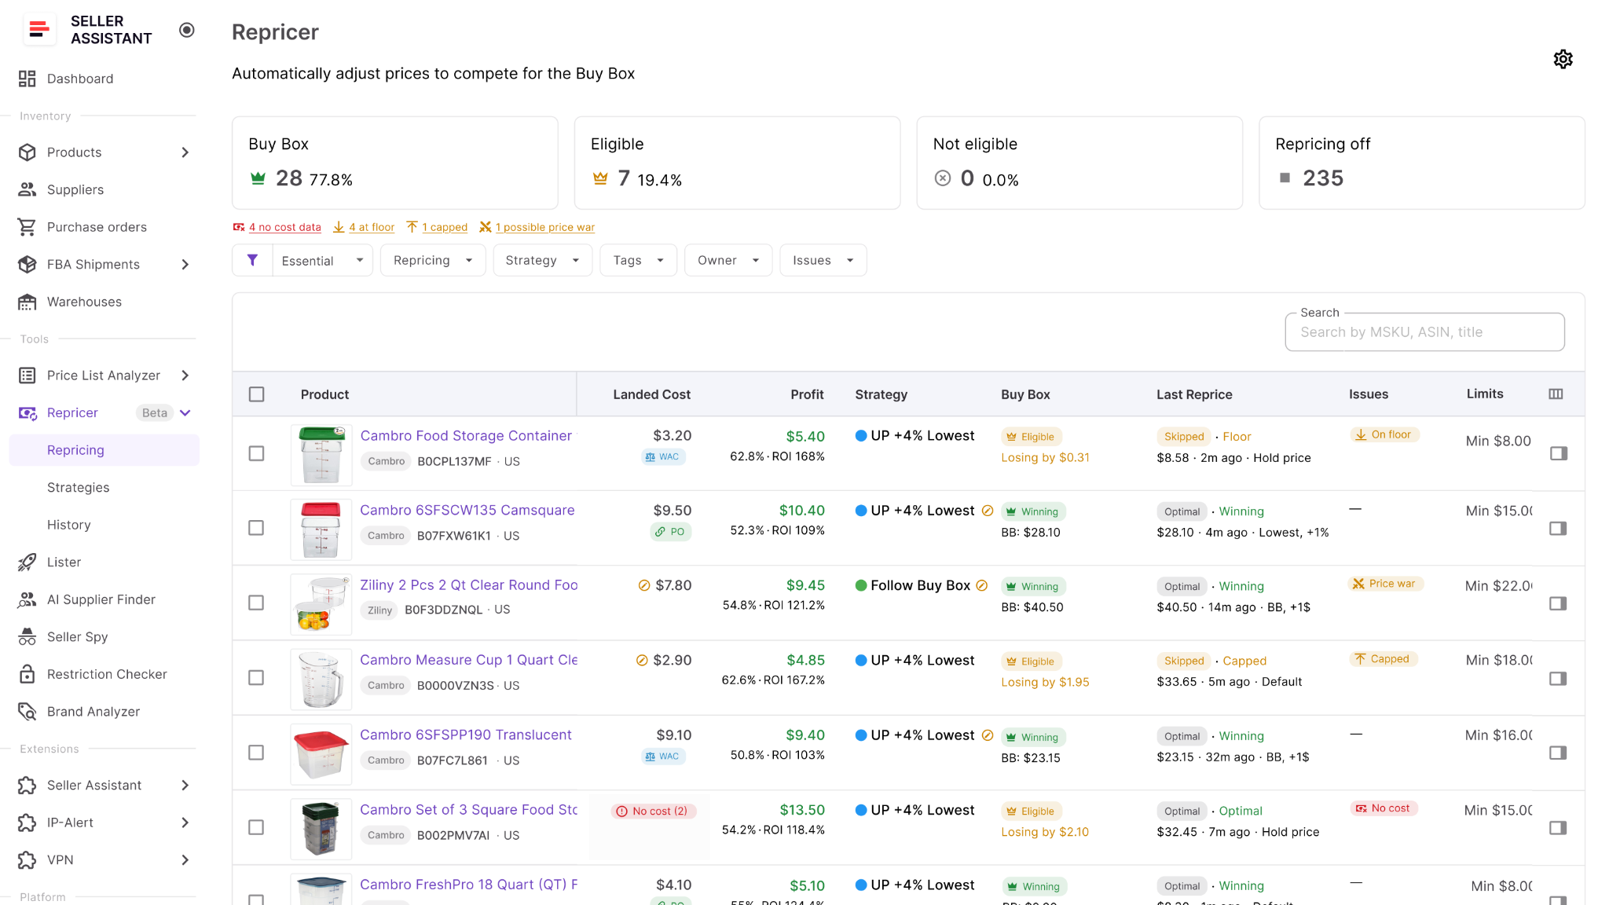Open the Tags filter dropdown
The image size is (1609, 905).
[x=639, y=260]
